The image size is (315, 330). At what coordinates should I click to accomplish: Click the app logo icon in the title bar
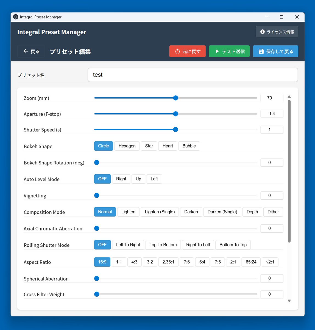pos(16,17)
